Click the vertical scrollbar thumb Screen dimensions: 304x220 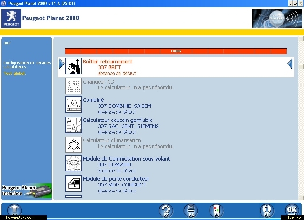[x=301, y=67]
